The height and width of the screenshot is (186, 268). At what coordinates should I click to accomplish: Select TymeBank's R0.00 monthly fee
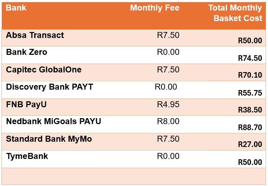point(168,156)
